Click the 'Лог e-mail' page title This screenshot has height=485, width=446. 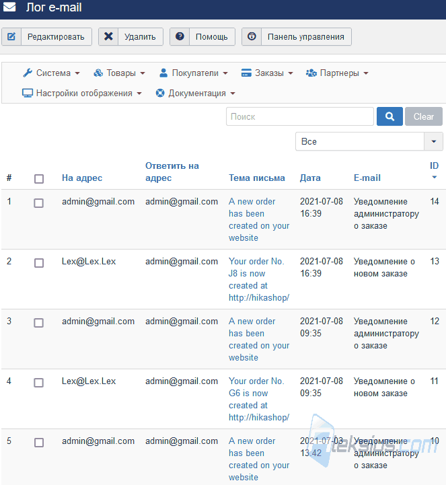(x=54, y=7)
